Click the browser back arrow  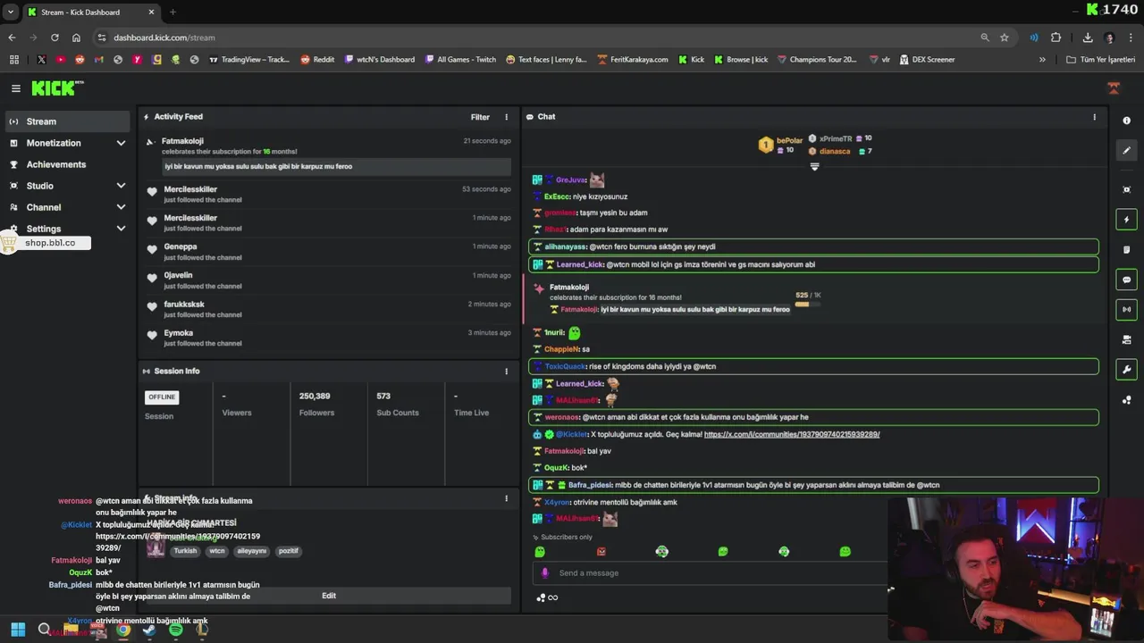[12, 38]
